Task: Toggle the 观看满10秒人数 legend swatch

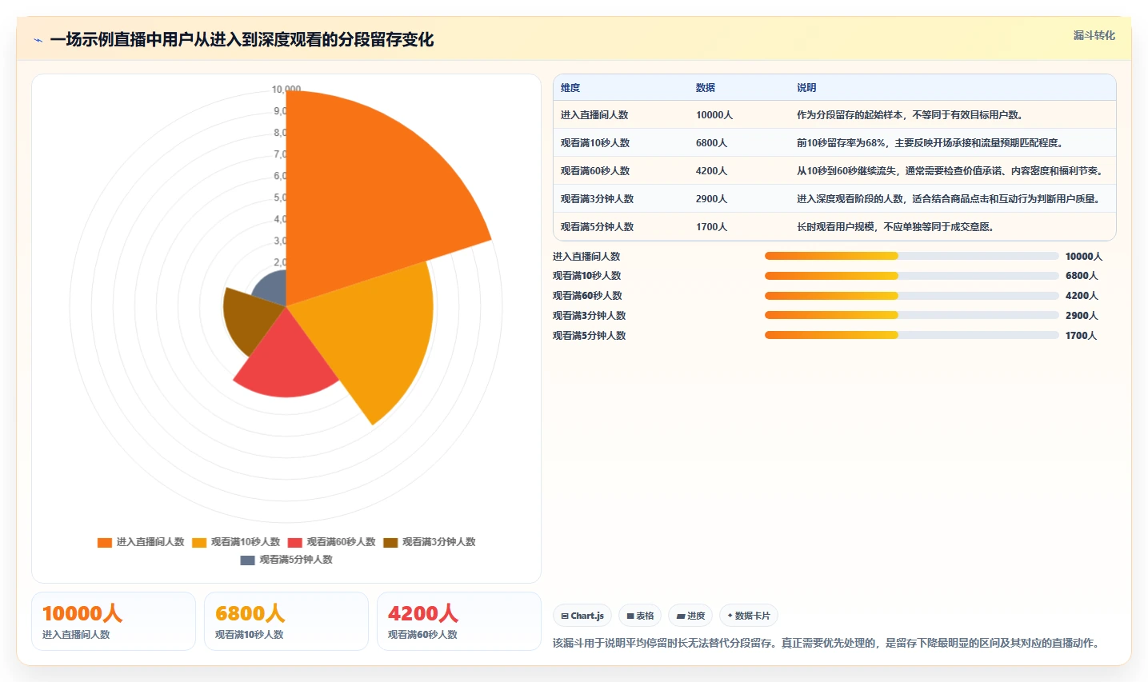Action: pyautogui.click(x=199, y=542)
